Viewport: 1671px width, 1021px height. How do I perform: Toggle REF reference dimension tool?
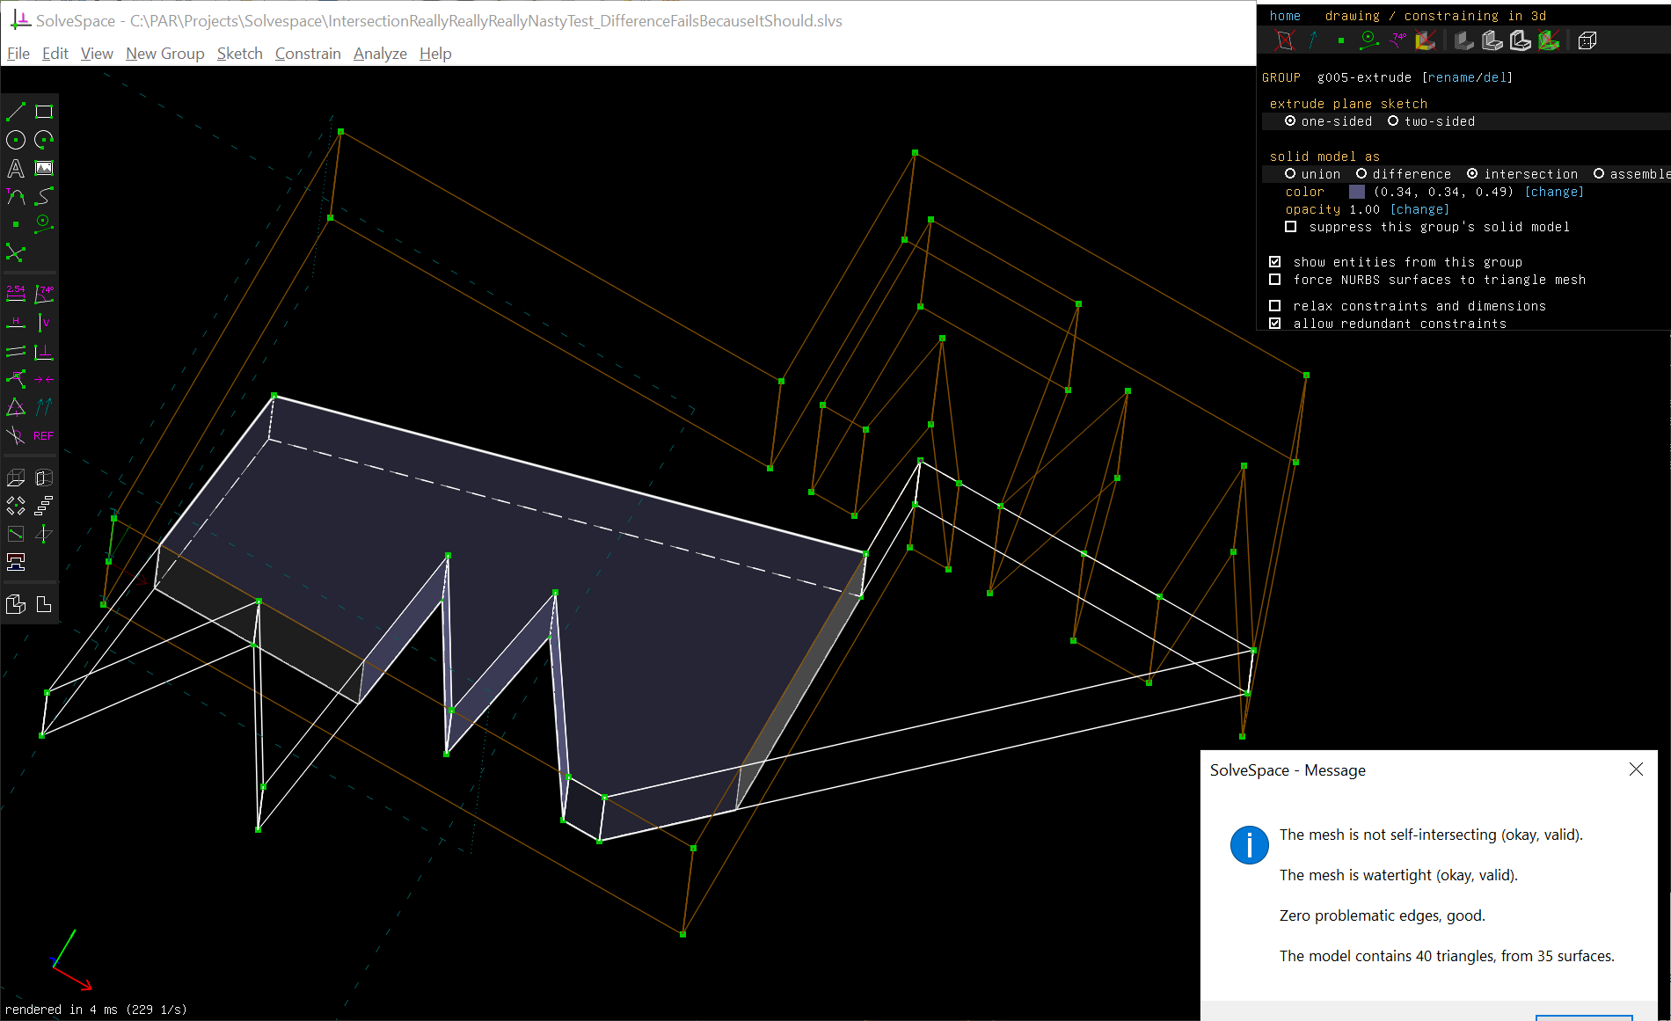44,435
